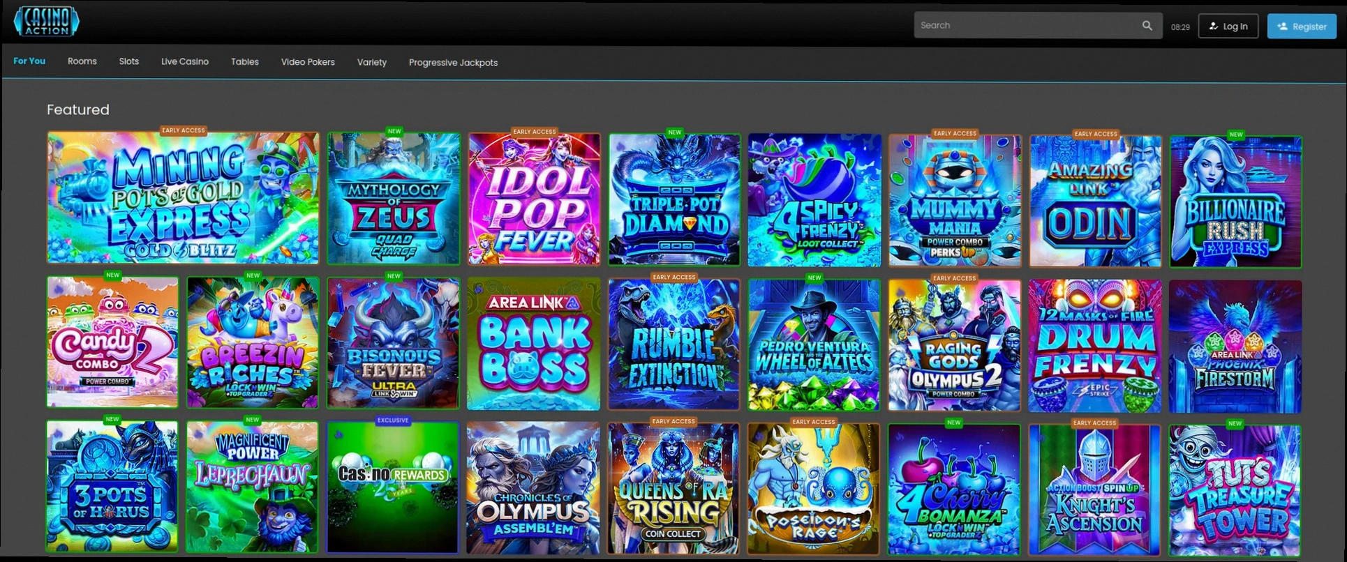Launch Mummy Mania Power Combo

[x=955, y=201]
